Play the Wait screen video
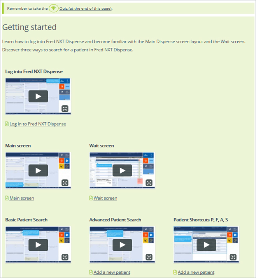Viewport: 256px width, 278px height. (122, 170)
